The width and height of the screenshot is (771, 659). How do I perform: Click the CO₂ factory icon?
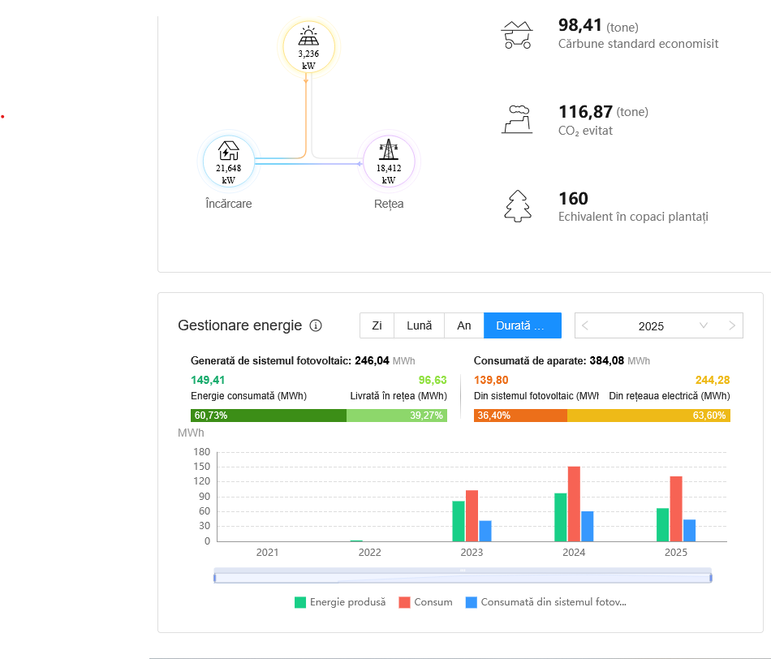pyautogui.click(x=516, y=119)
